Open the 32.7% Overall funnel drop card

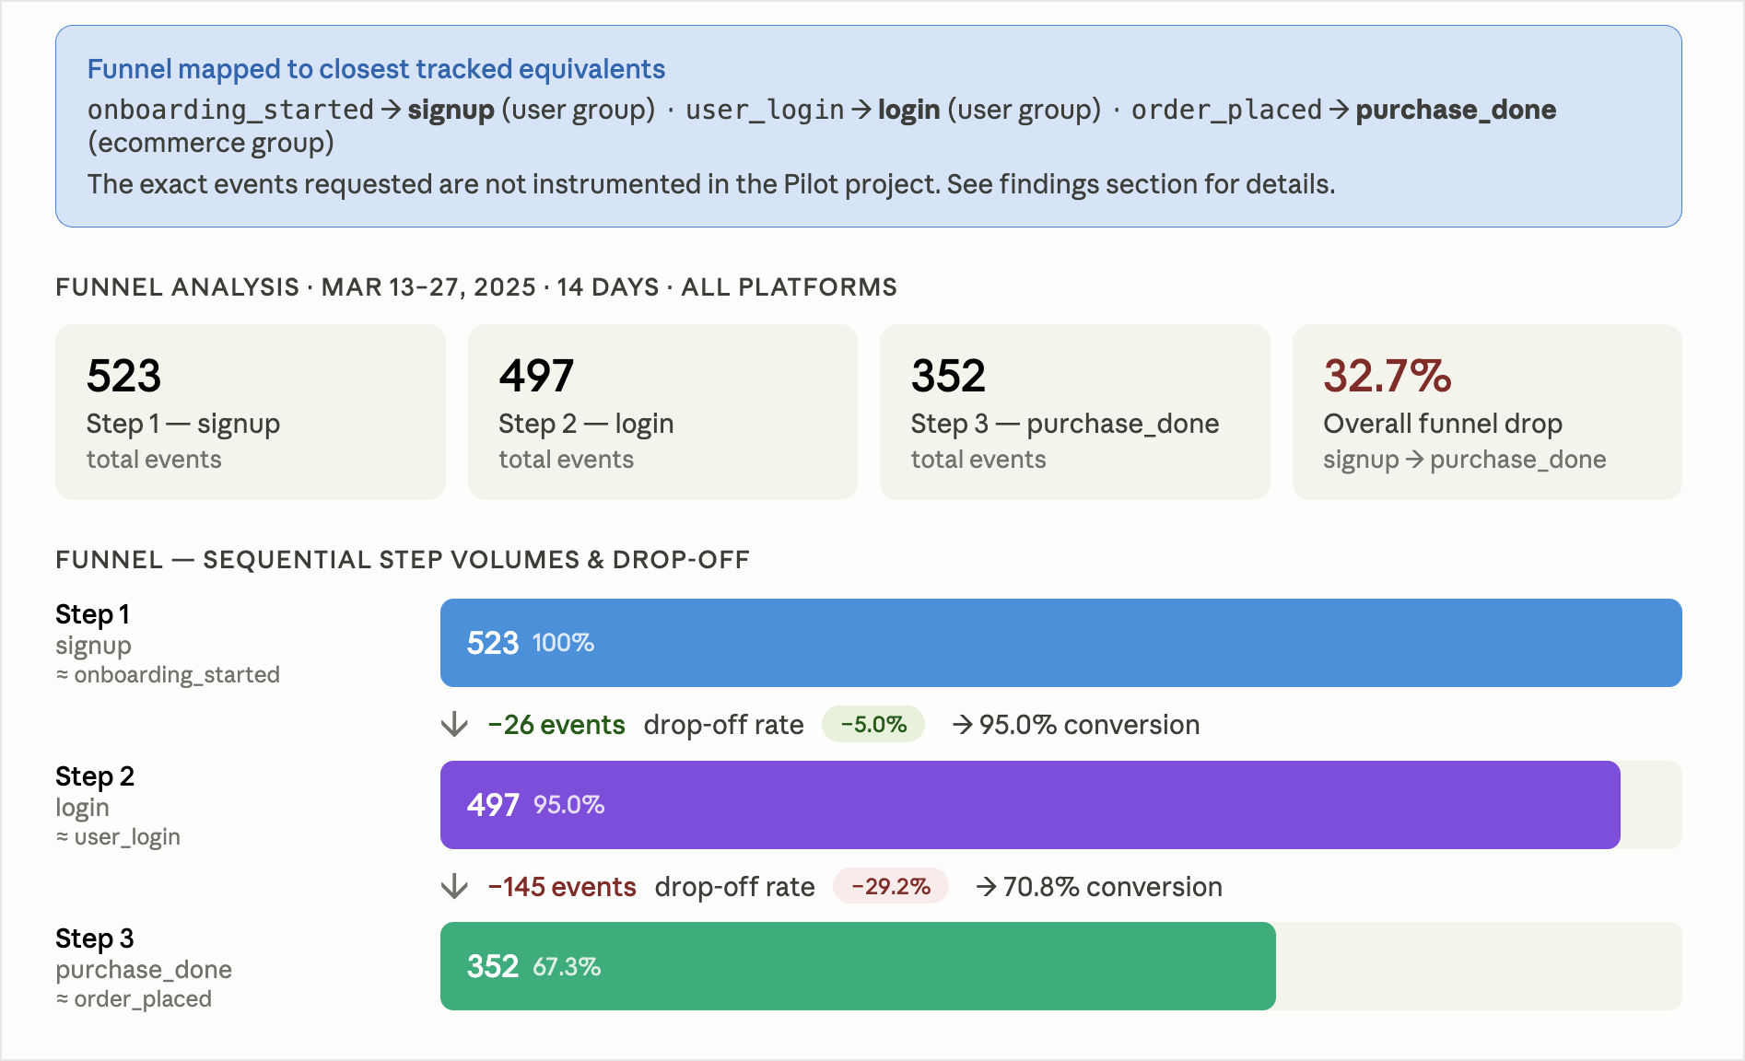point(1487,412)
